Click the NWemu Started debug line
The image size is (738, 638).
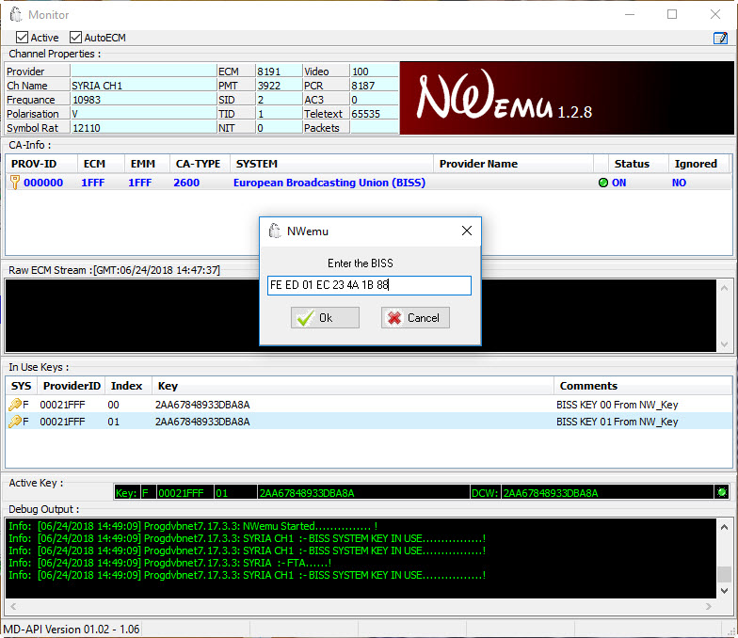[193, 526]
